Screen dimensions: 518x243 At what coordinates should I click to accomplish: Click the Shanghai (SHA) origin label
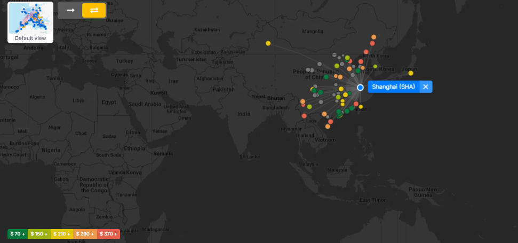(x=393, y=87)
